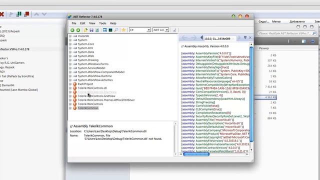Viewport: 320px width, 180px height.
Task: Click the AssemblyDelaySign(true) code line
Action: point(205,67)
